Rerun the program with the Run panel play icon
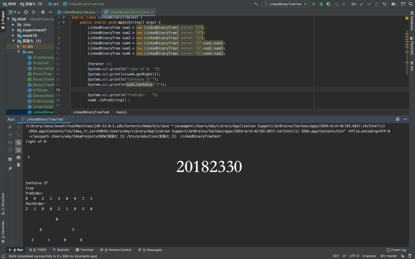 tap(10, 127)
